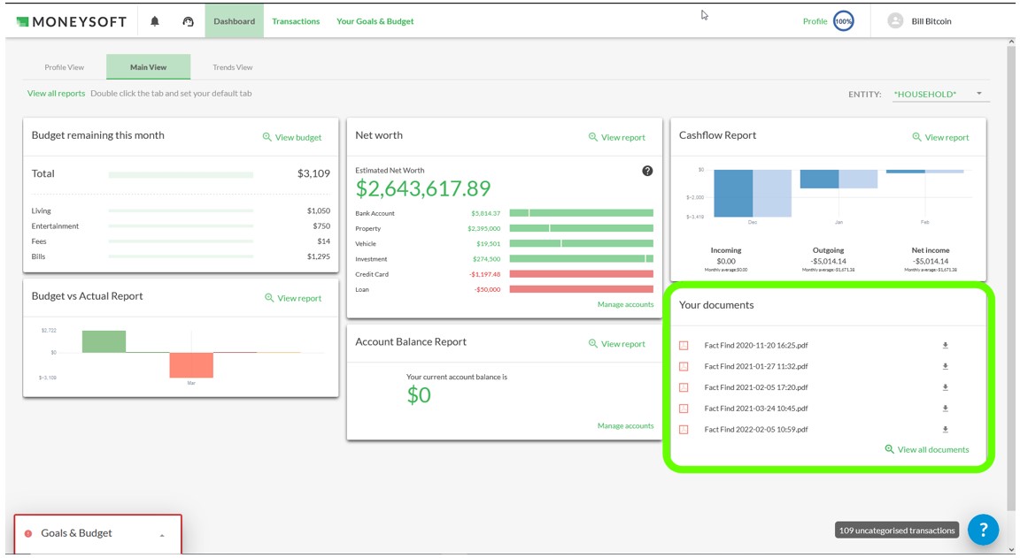1020x558 pixels.
Task: Open the support headset icon
Action: (x=188, y=21)
